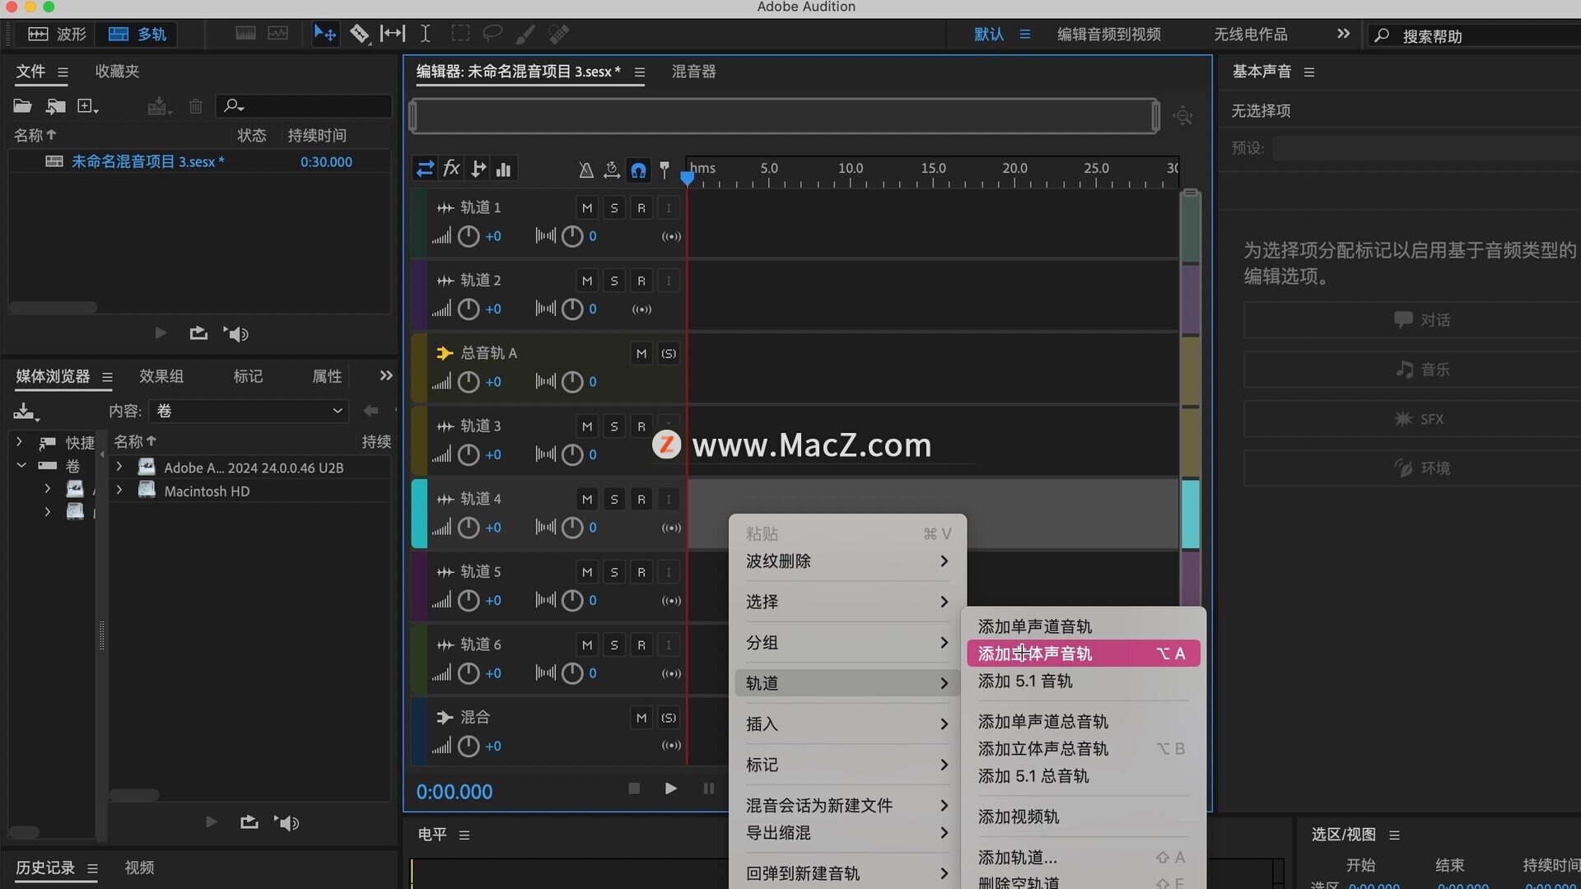Collapse the Volumes tree node

pyautogui.click(x=21, y=465)
